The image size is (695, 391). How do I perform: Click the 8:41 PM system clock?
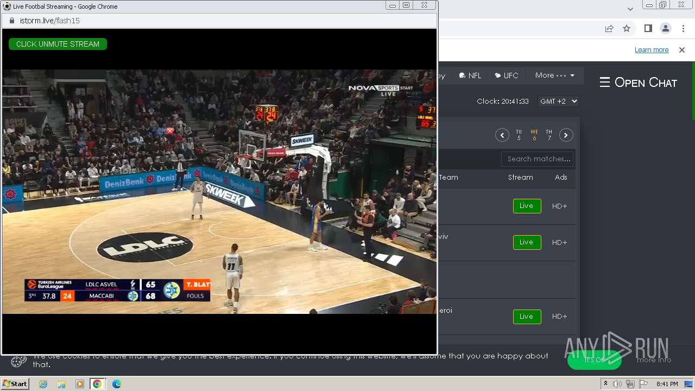click(x=667, y=384)
